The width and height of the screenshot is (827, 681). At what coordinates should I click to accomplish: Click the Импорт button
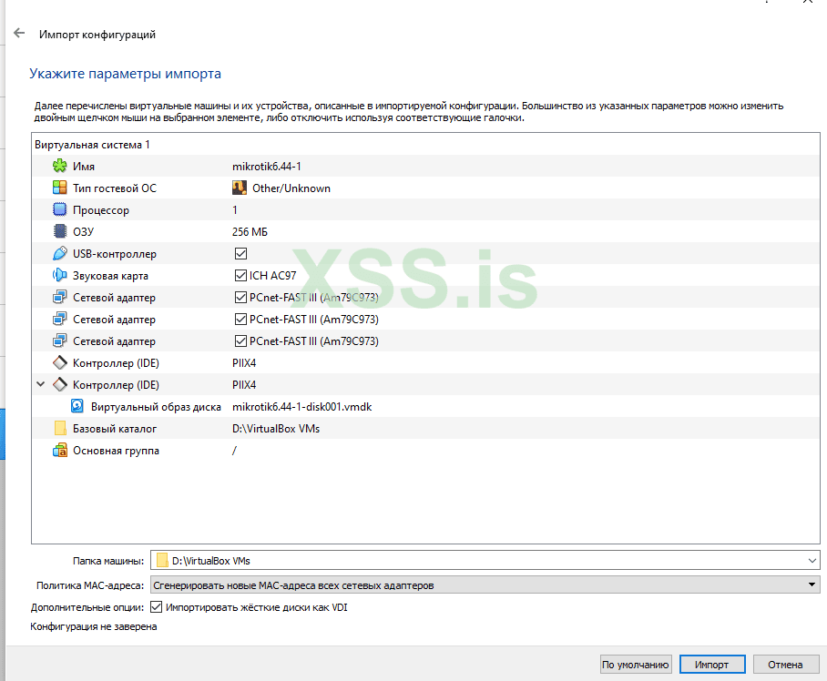(x=712, y=665)
